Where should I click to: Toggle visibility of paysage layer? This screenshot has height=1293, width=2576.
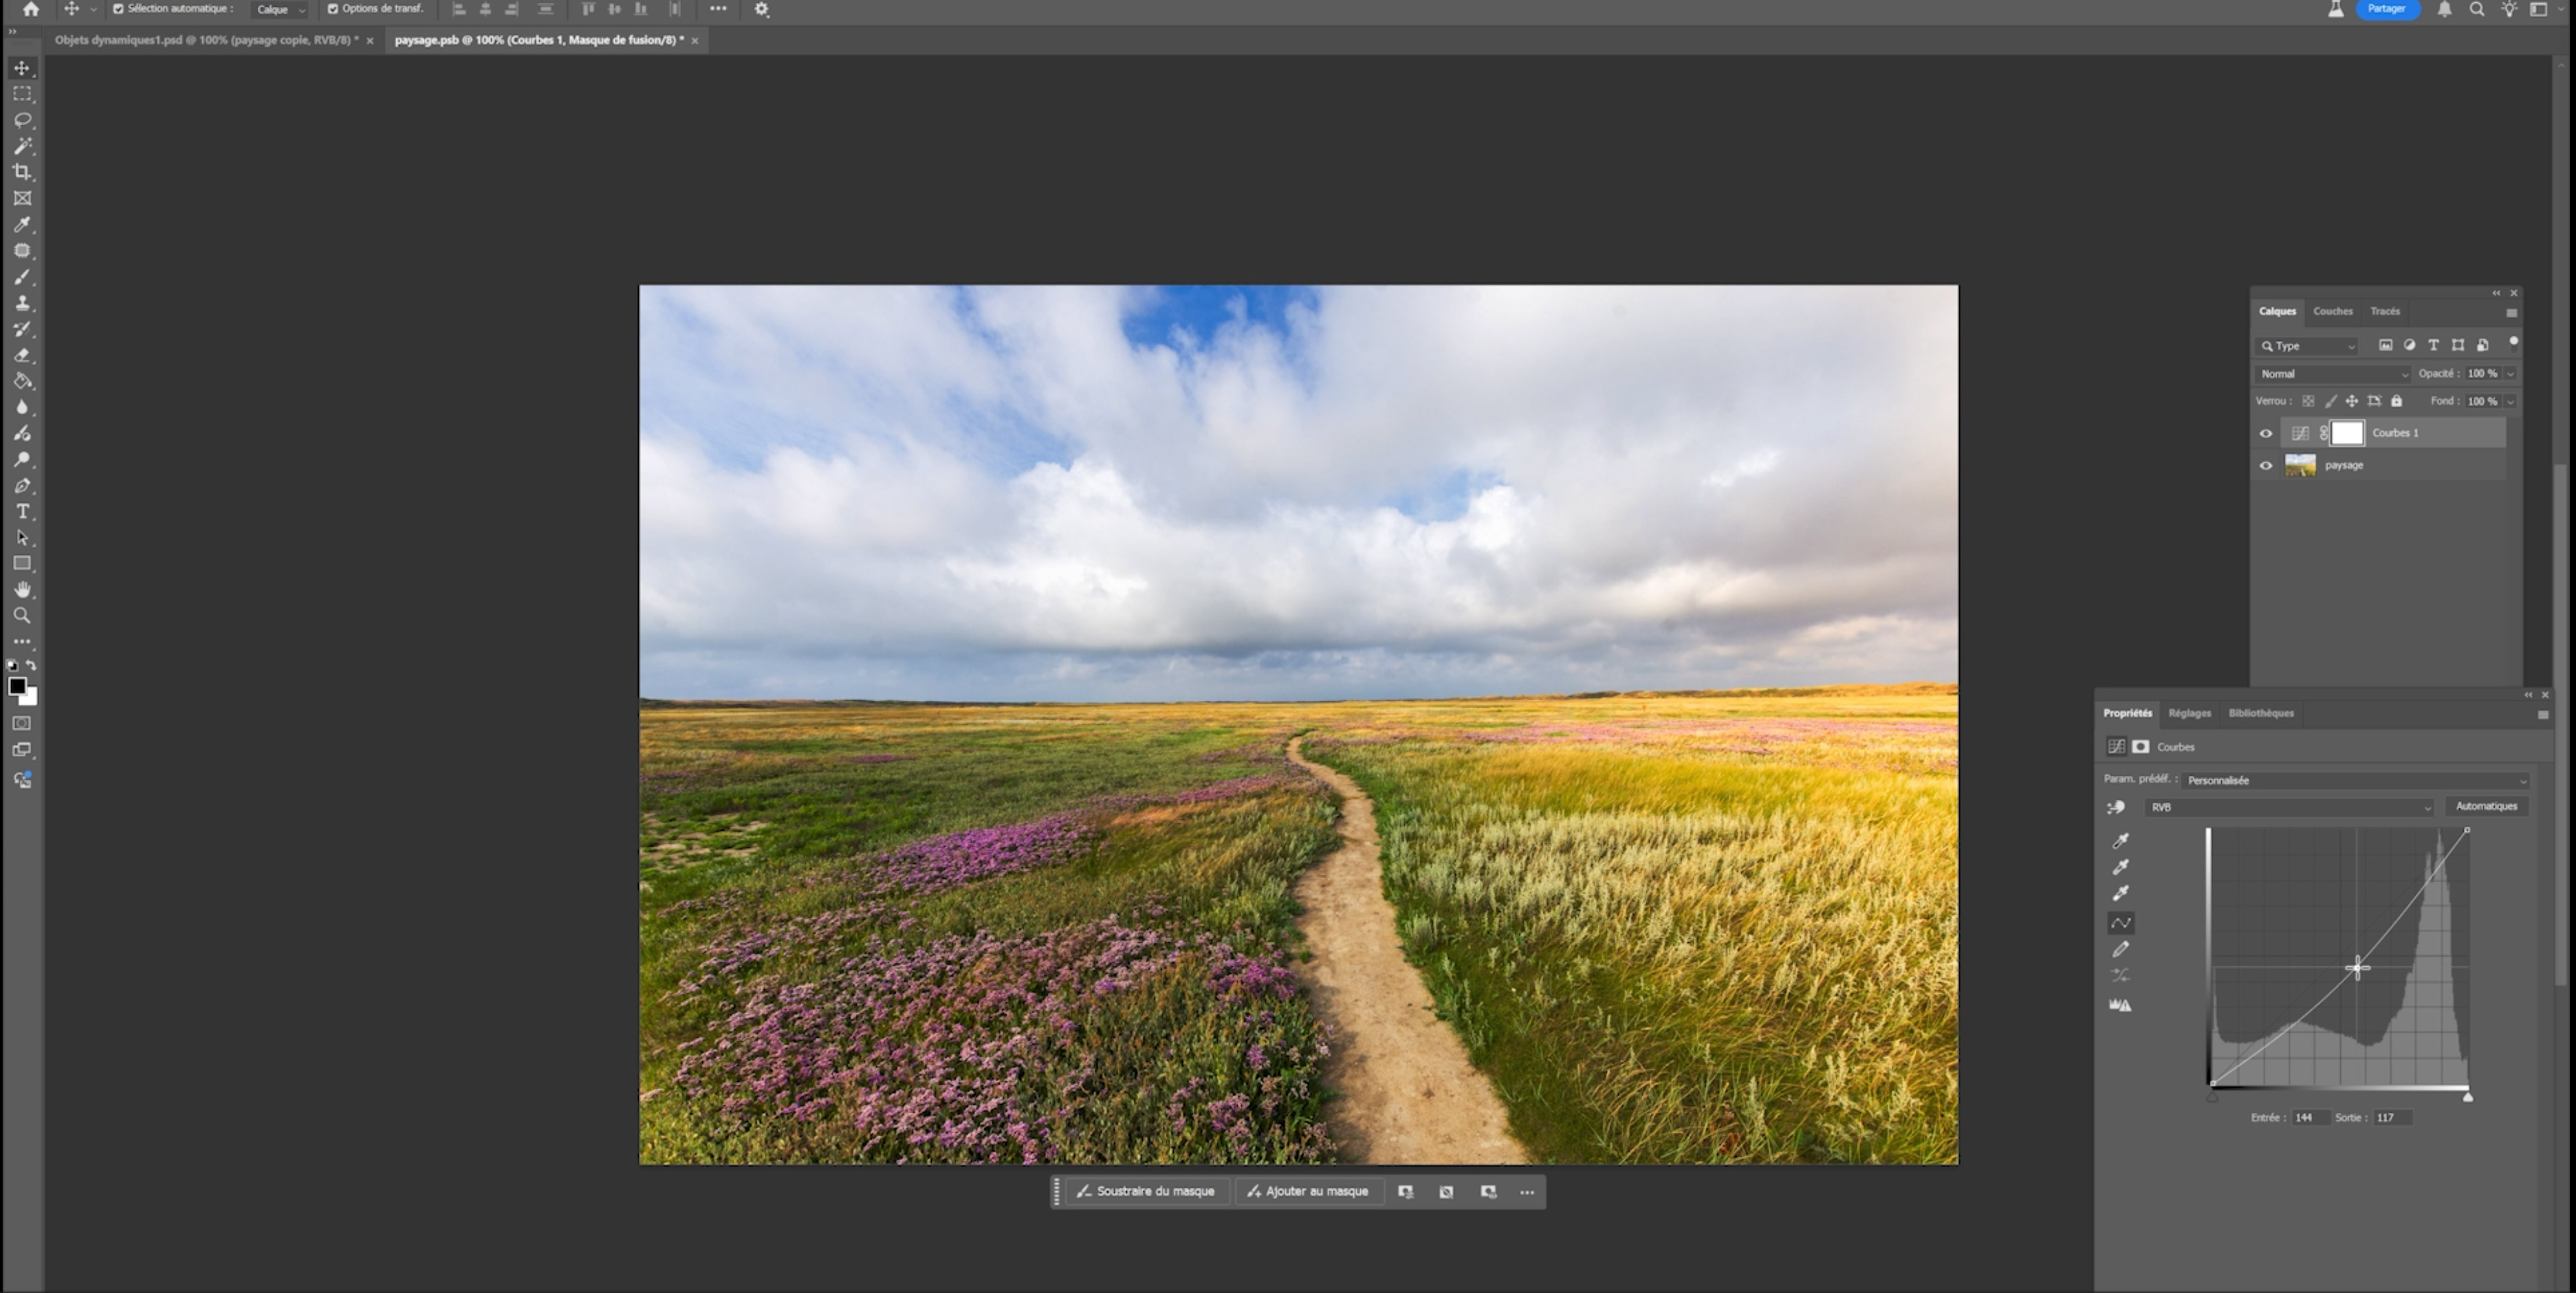pos(2266,465)
